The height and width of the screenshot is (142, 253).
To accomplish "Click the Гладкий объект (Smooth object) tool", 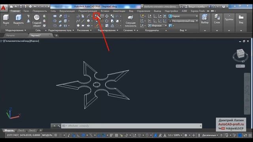I will coord(37,21).
